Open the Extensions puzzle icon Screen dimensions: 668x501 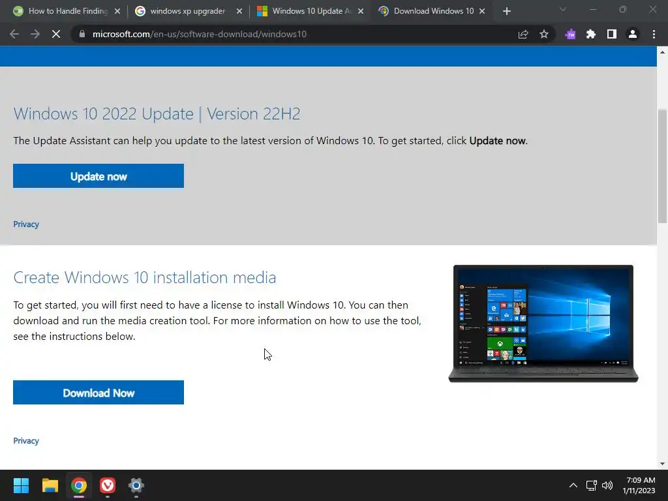point(591,34)
